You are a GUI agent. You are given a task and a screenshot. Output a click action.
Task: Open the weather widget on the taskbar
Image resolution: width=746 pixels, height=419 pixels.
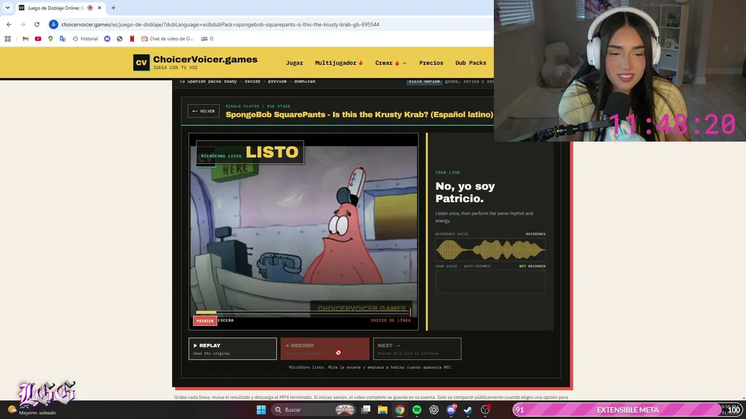coord(32,410)
